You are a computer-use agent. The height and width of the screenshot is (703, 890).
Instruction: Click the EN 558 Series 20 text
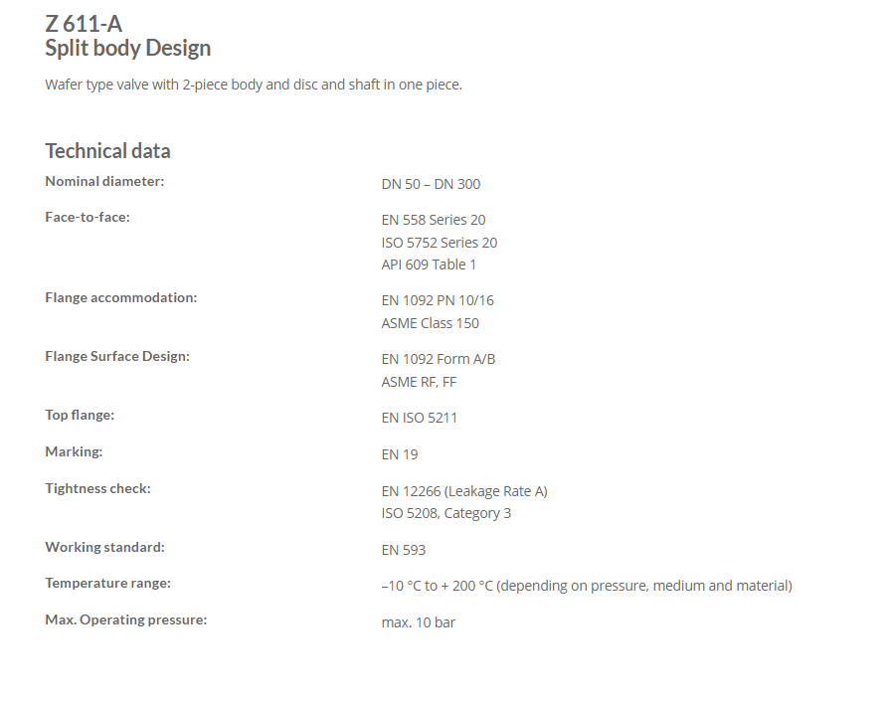pos(434,220)
